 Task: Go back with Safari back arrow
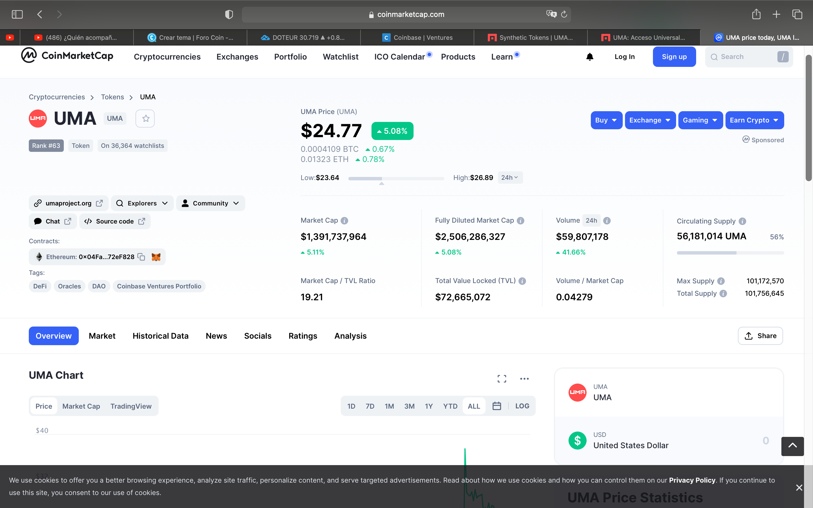pyautogui.click(x=40, y=14)
